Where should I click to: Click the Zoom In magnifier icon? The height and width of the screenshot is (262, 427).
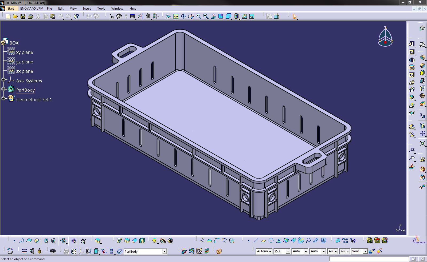coord(198,16)
